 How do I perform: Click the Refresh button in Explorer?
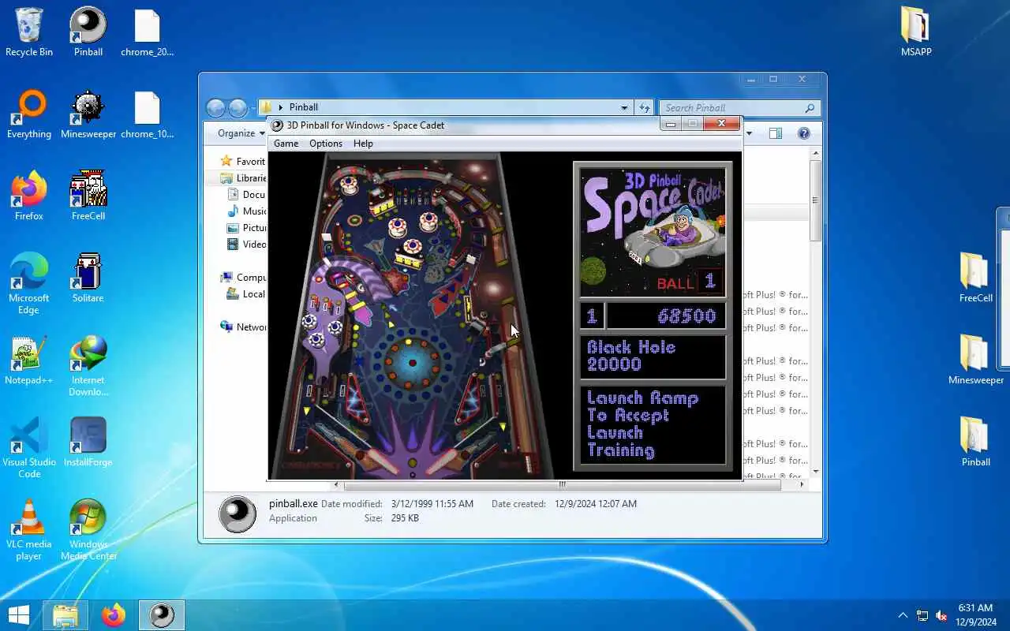point(645,108)
